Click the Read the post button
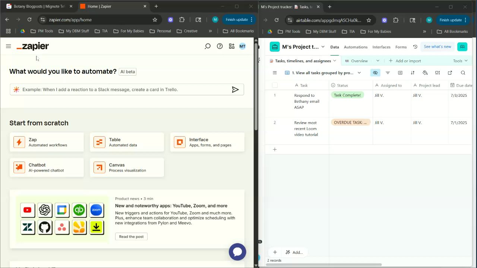 (131, 236)
